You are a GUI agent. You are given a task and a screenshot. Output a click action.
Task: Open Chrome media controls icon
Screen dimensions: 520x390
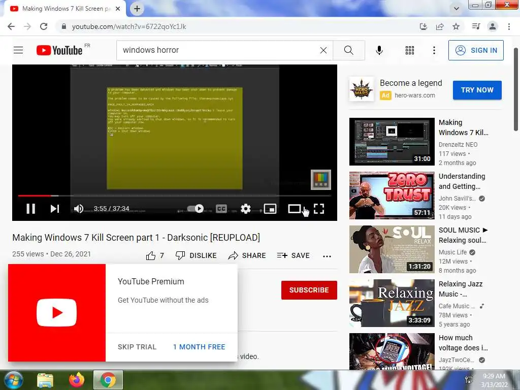tap(476, 26)
